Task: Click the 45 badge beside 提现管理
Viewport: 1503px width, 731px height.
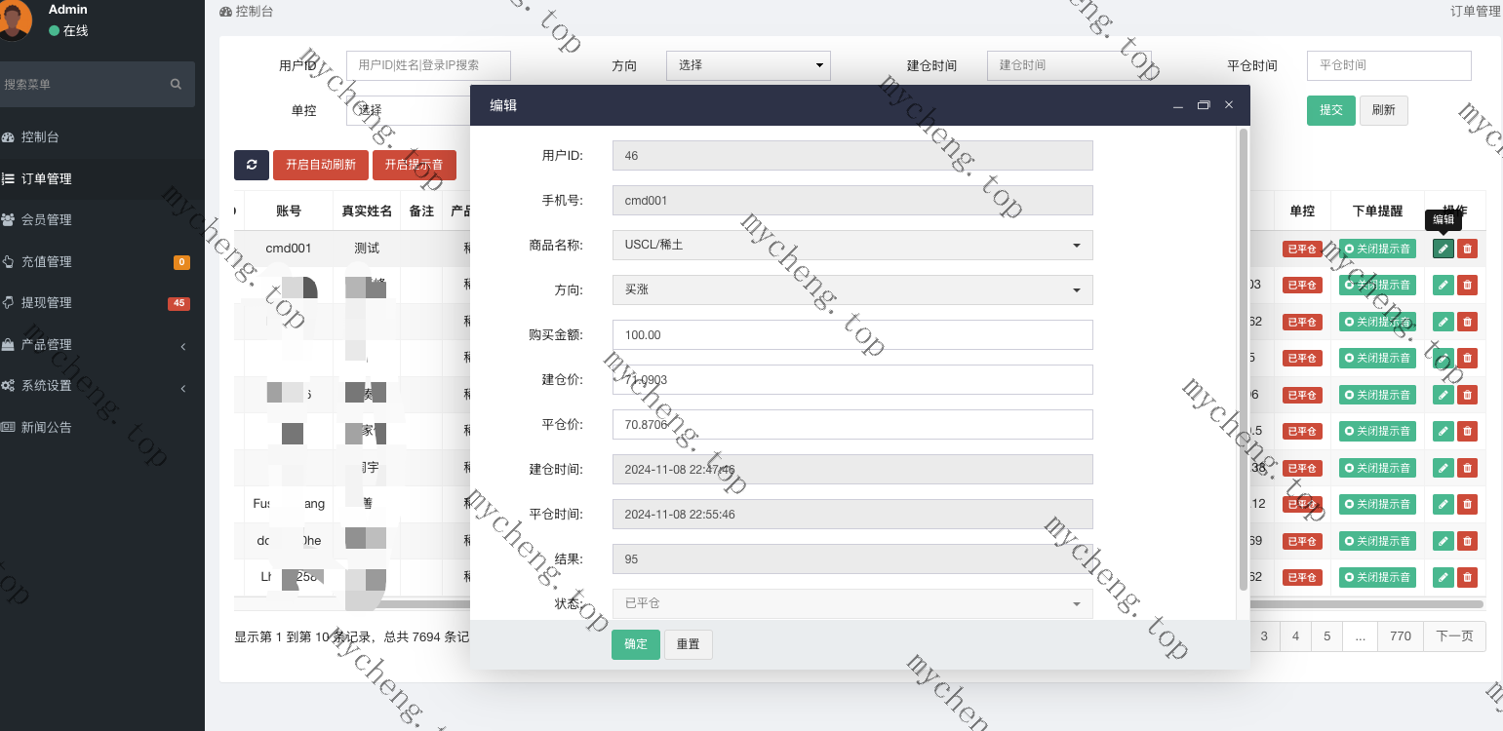Action: tap(179, 303)
